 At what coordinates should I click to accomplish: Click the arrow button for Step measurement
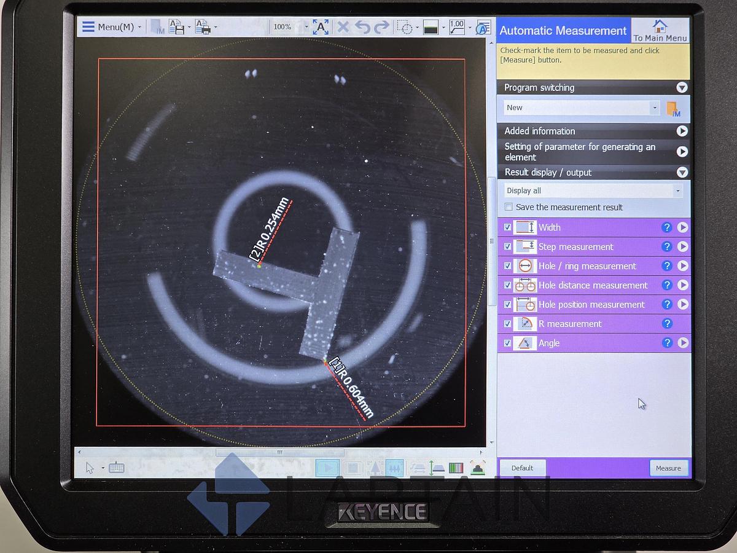[683, 246]
